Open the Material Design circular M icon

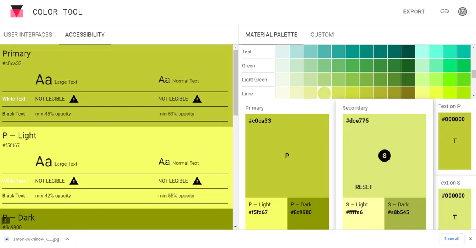[463, 11]
